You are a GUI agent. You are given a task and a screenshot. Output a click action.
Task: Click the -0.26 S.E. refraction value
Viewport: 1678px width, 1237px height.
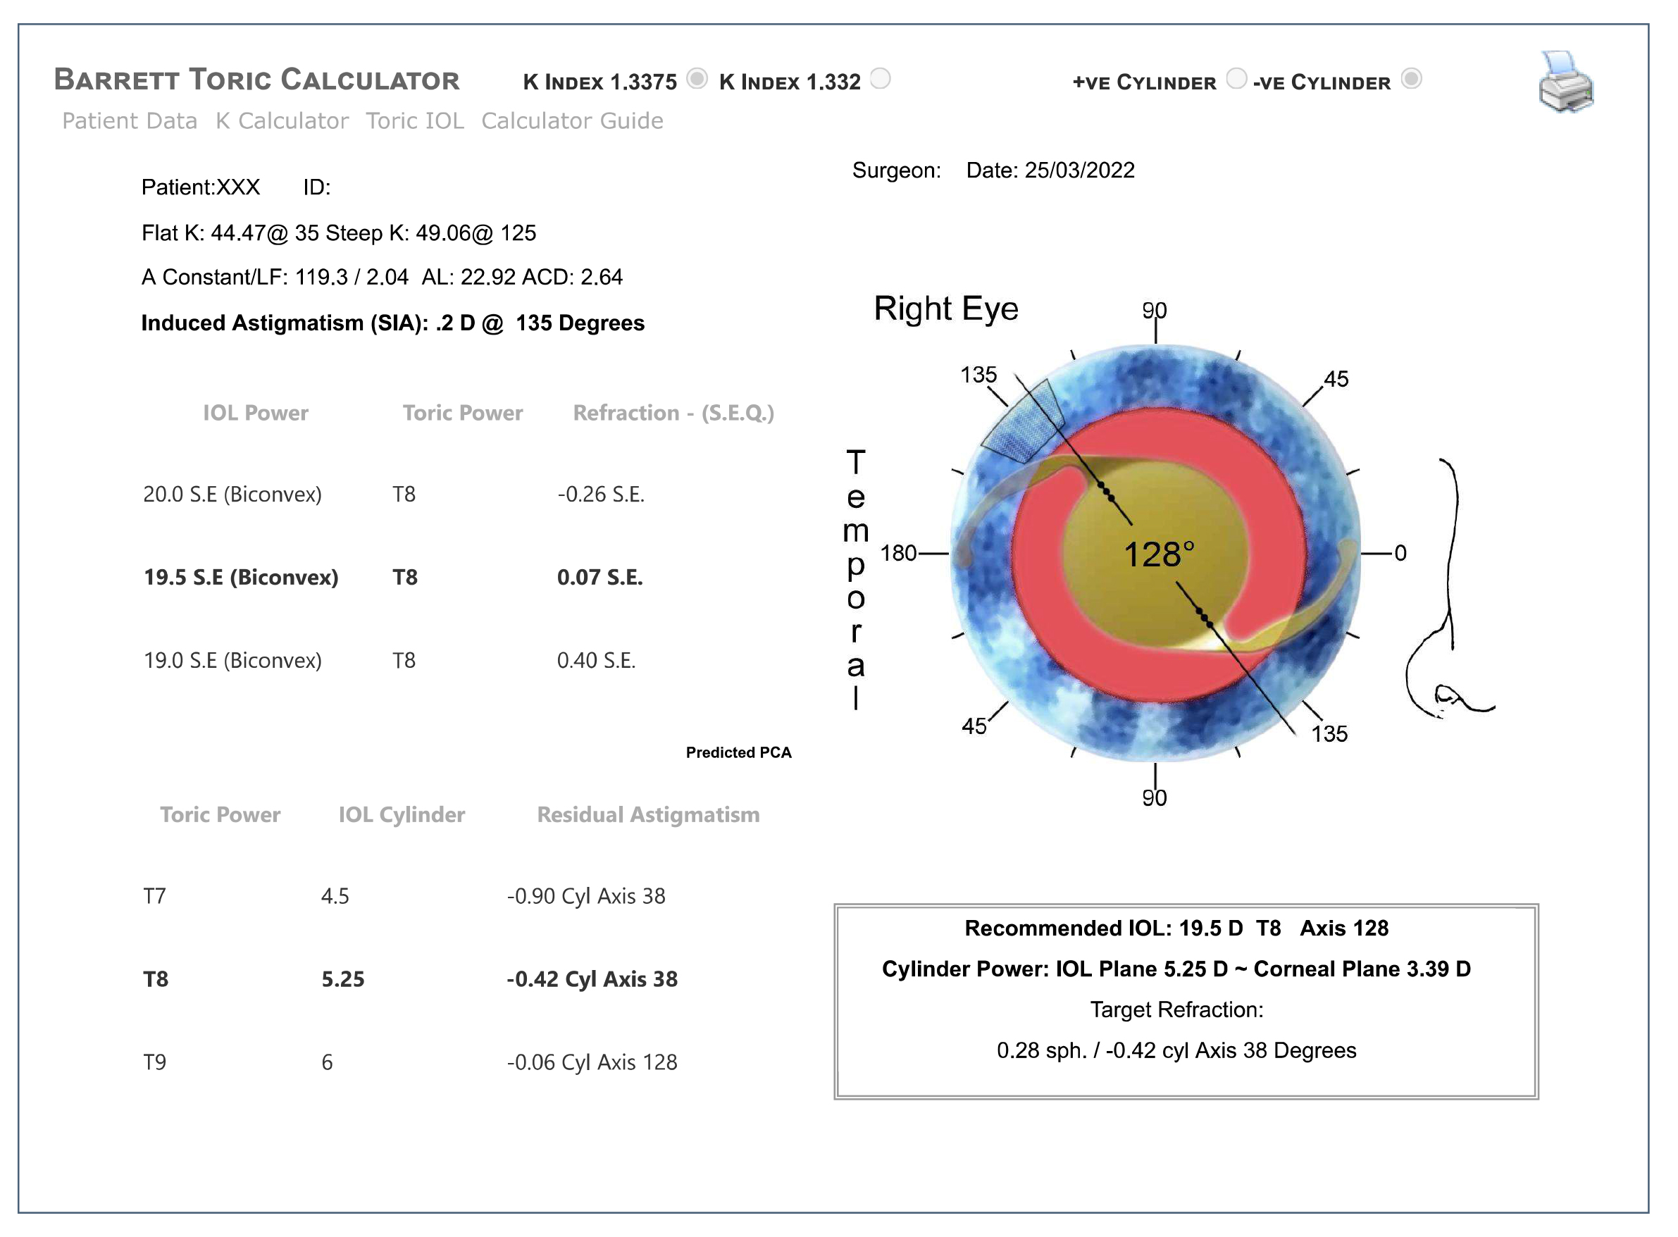[600, 495]
